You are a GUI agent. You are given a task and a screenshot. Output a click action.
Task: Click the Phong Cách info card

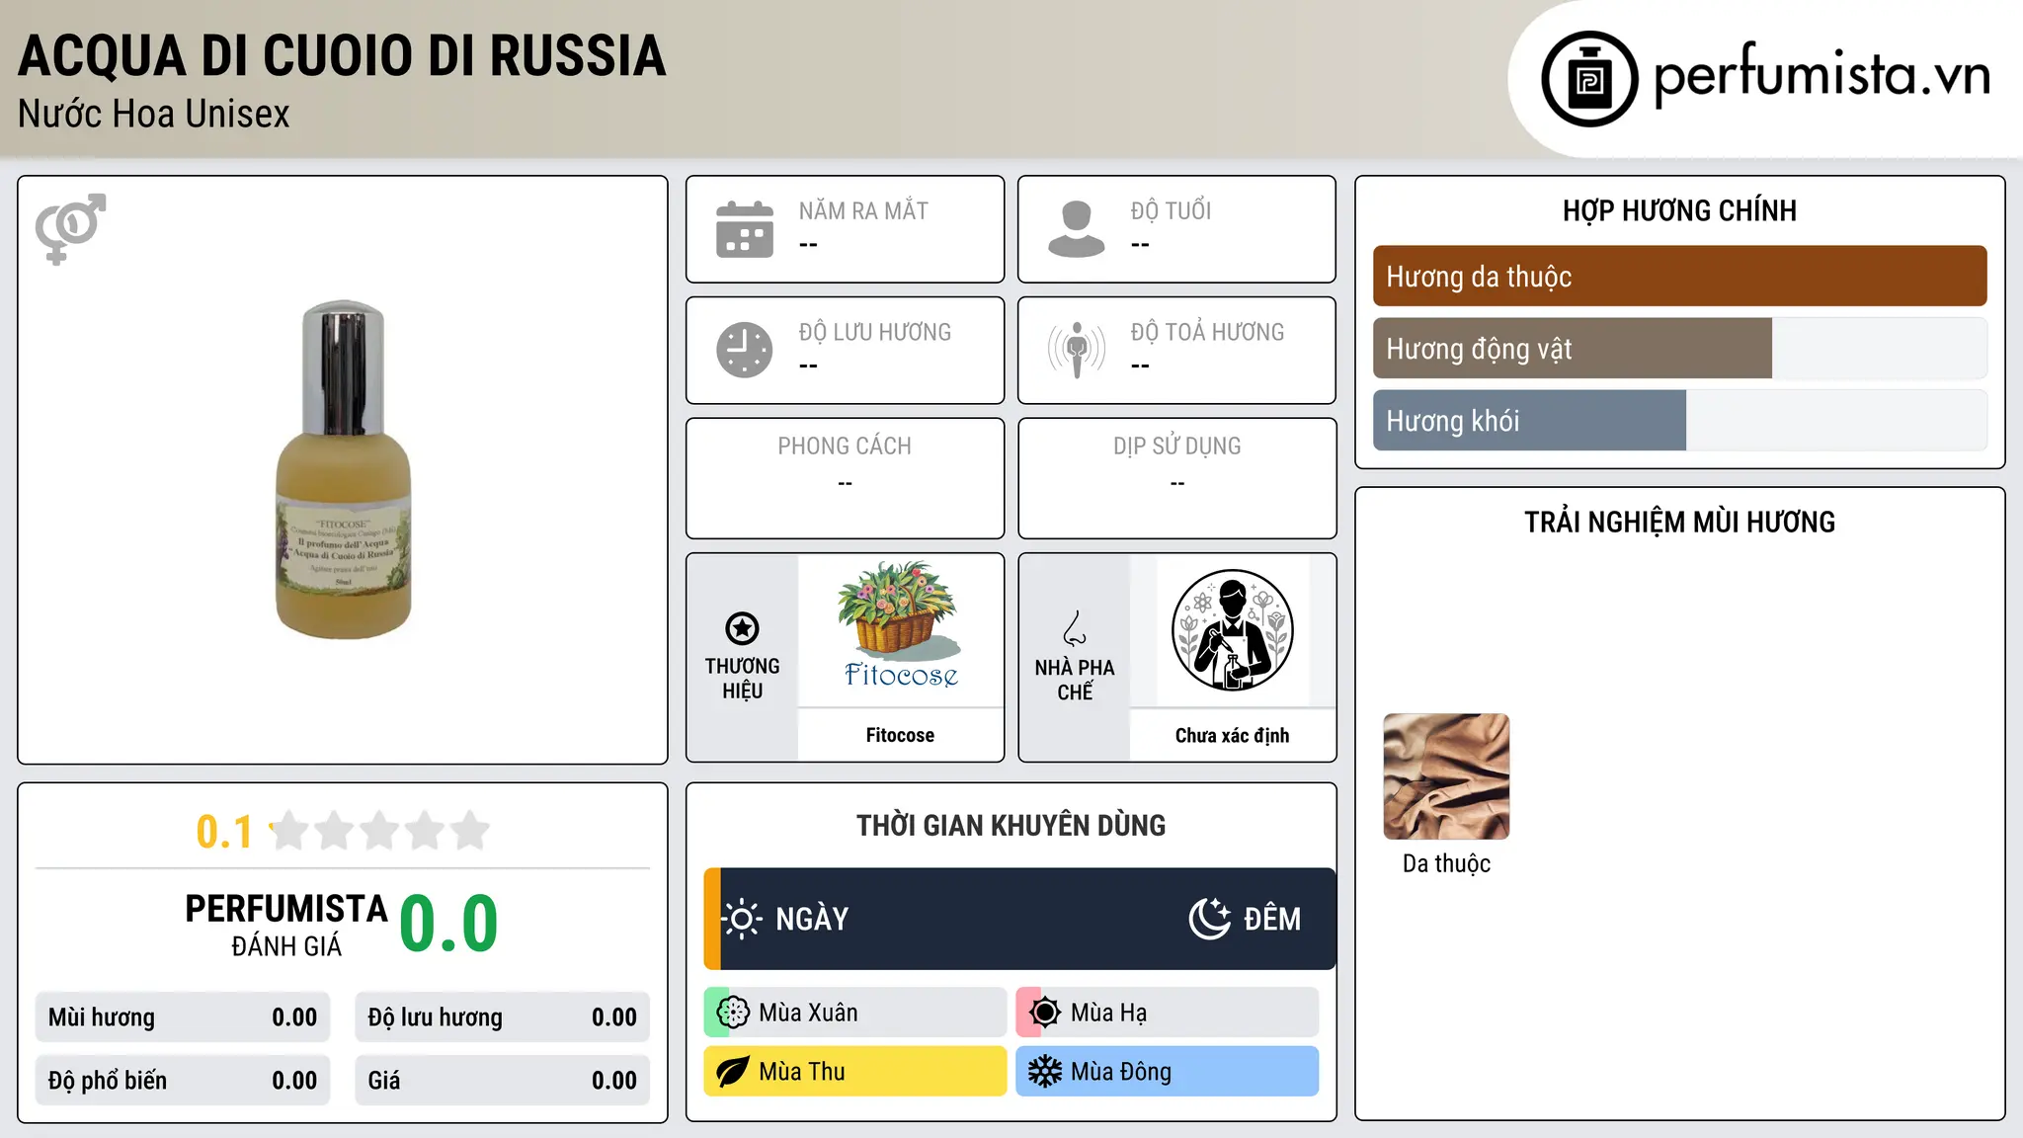click(x=845, y=478)
